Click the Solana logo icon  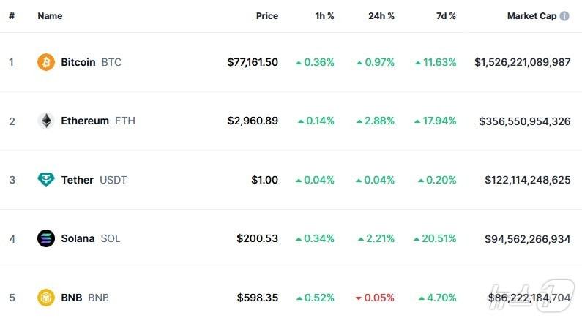46,238
